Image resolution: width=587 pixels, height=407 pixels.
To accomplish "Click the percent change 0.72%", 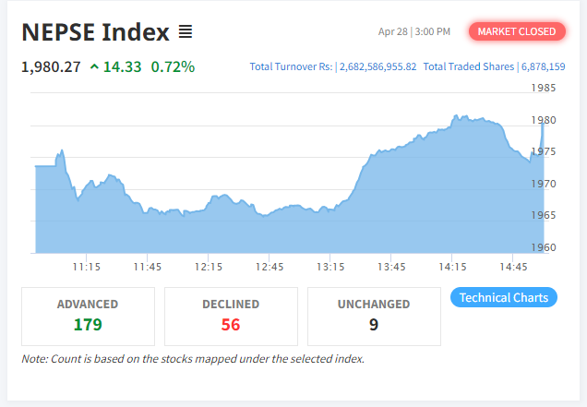I will [x=173, y=67].
